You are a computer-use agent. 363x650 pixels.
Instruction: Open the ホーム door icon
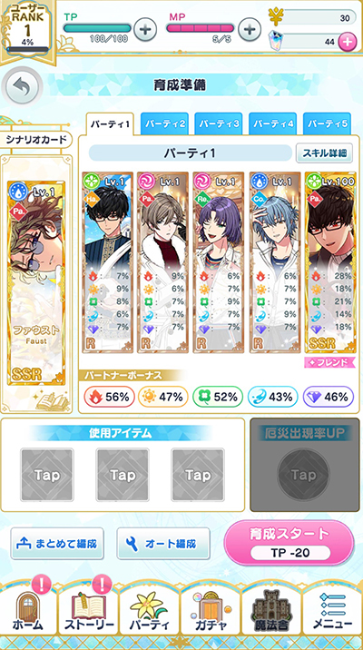click(29, 609)
